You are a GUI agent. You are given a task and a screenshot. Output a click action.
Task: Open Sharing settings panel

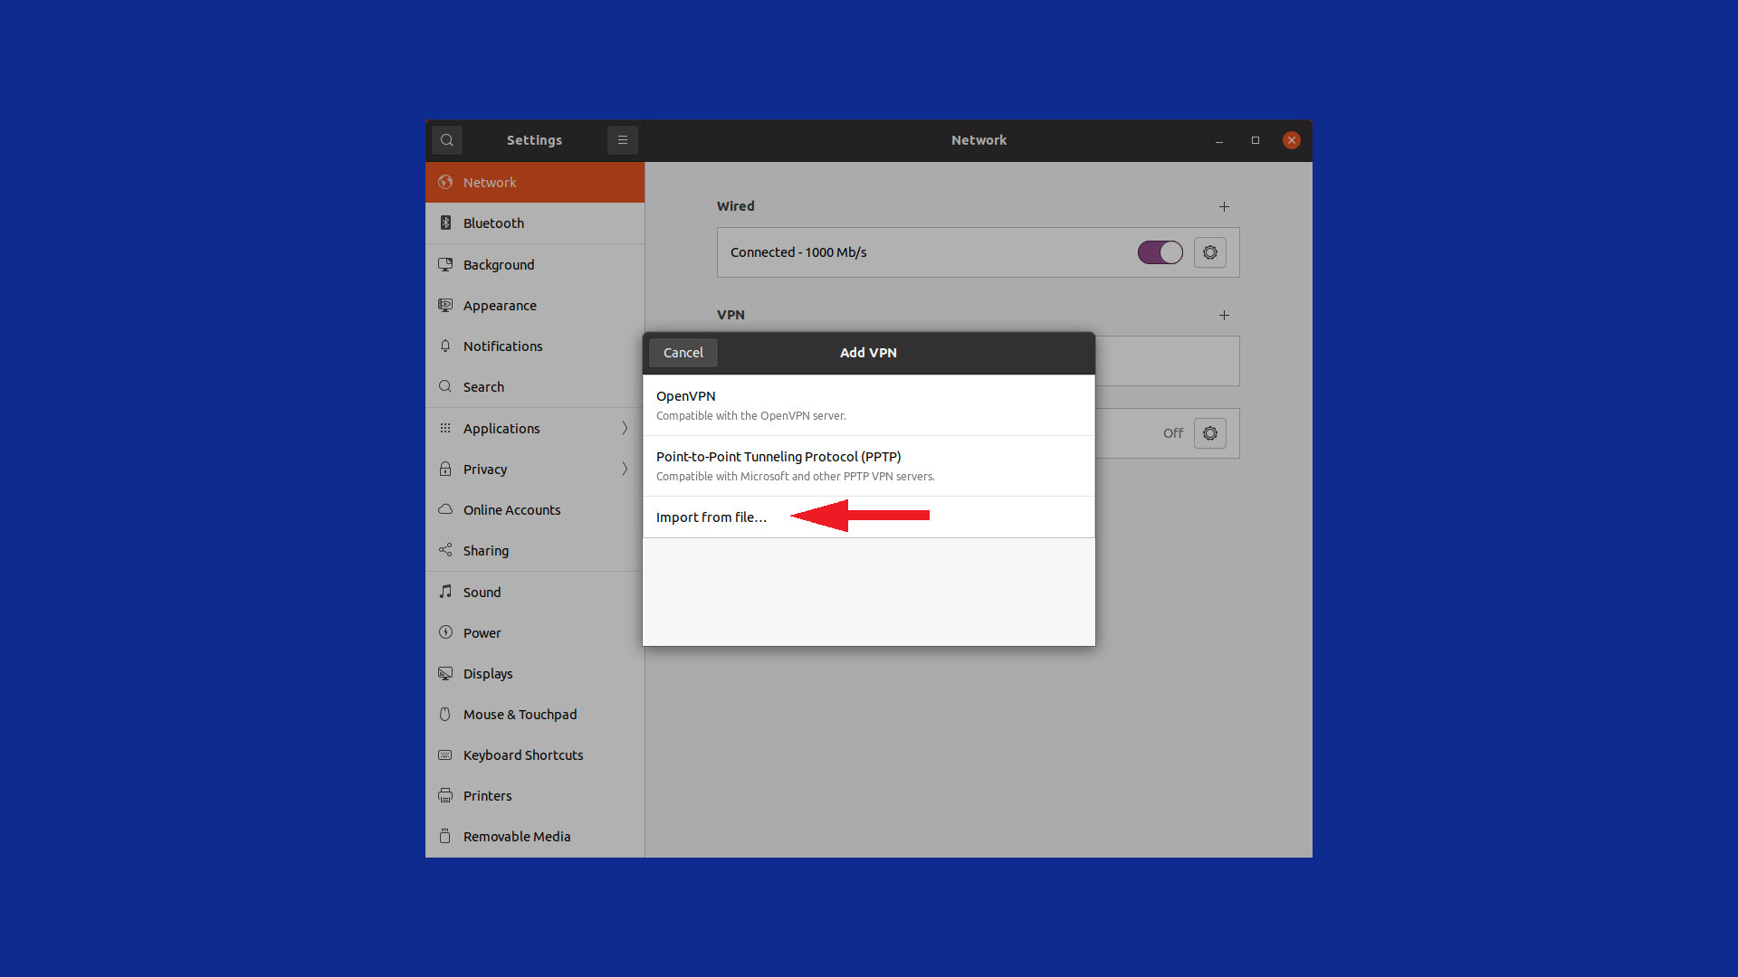[535, 550]
